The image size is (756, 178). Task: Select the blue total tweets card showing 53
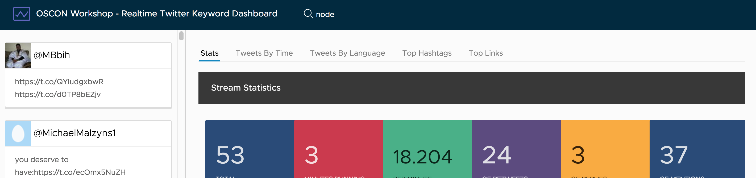pos(250,149)
